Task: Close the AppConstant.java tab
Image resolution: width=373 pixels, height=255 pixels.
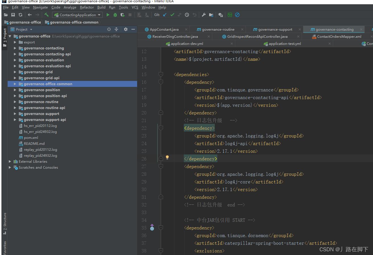Action: [186, 29]
